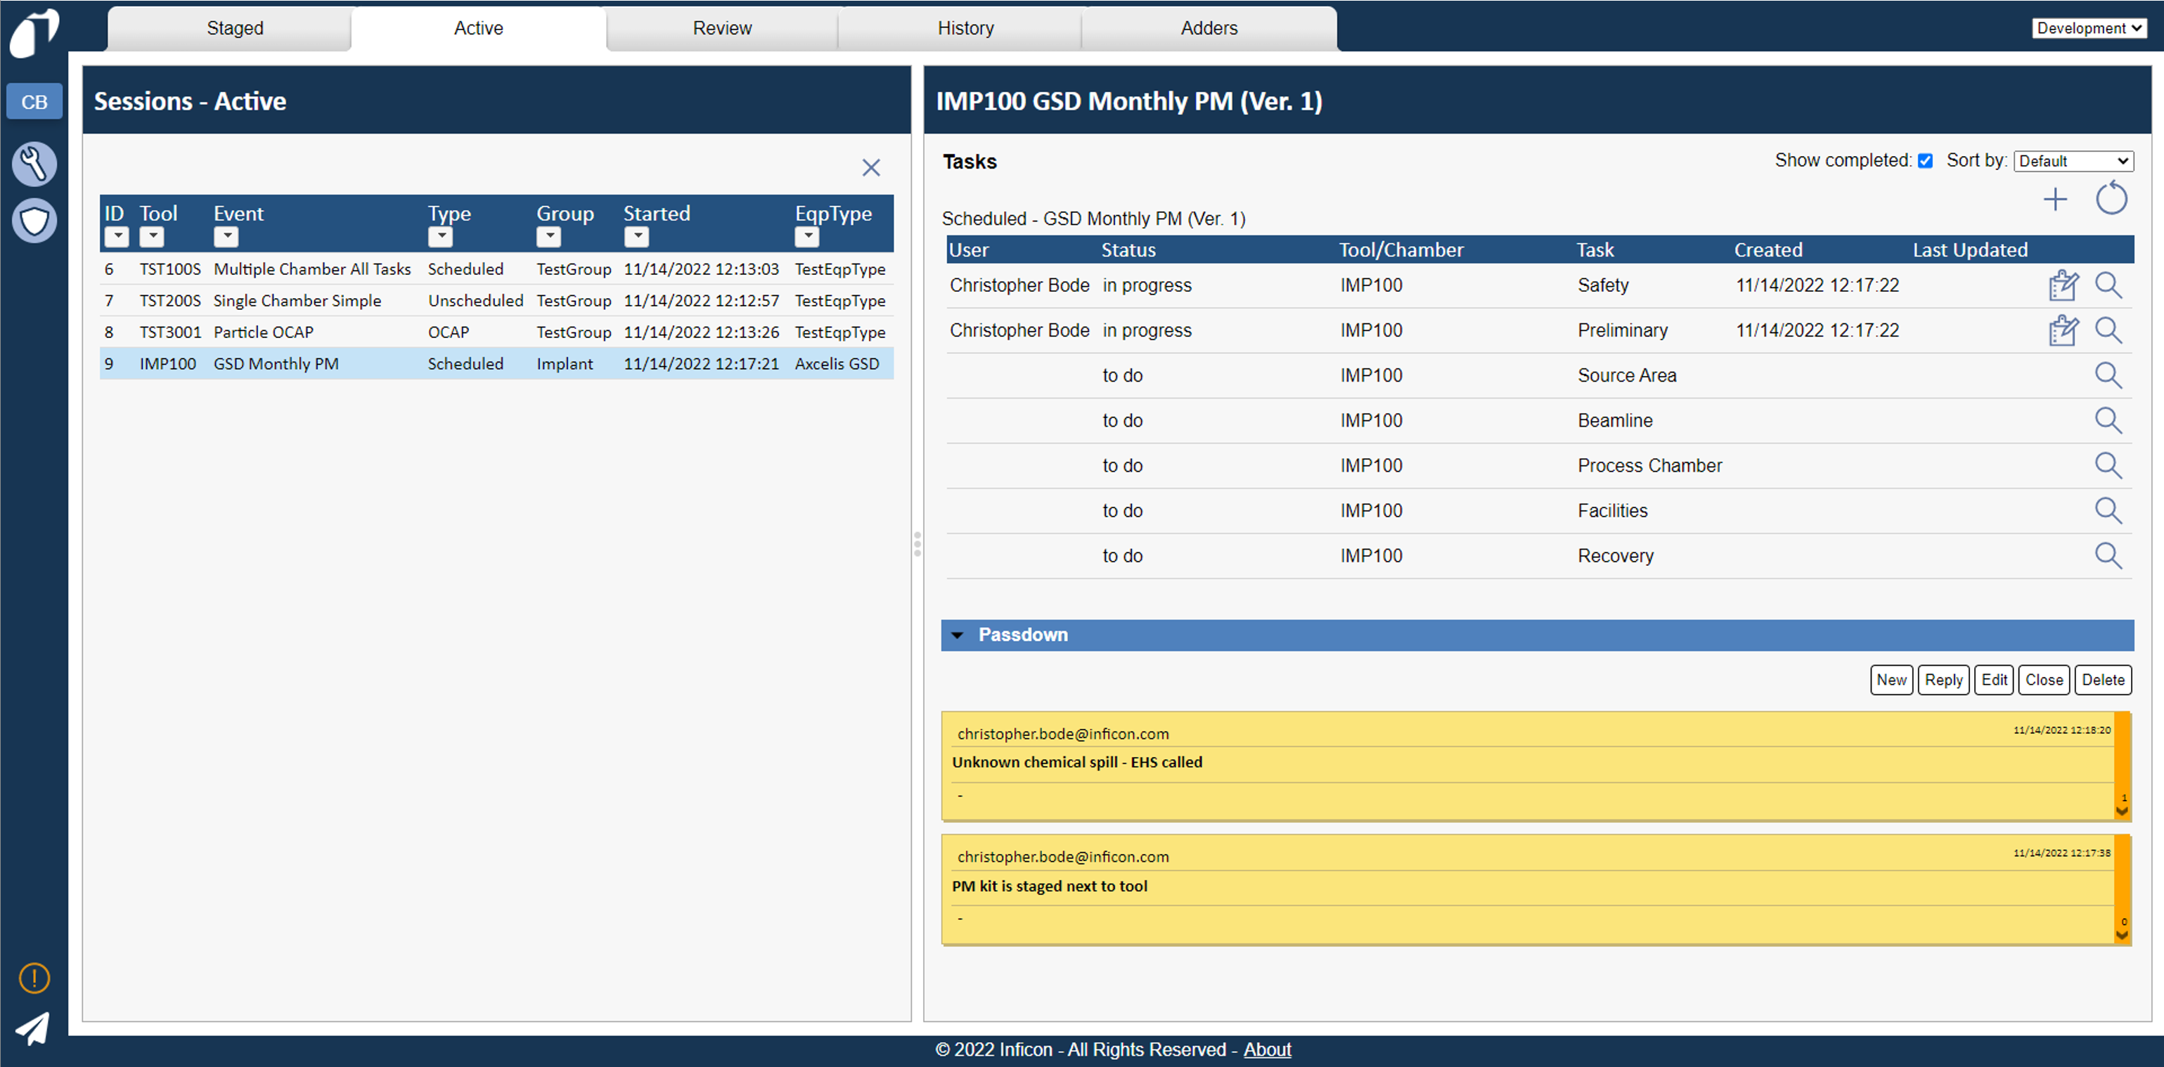Click the Reply passdown button
Image resolution: width=2164 pixels, height=1067 pixels.
click(1943, 680)
